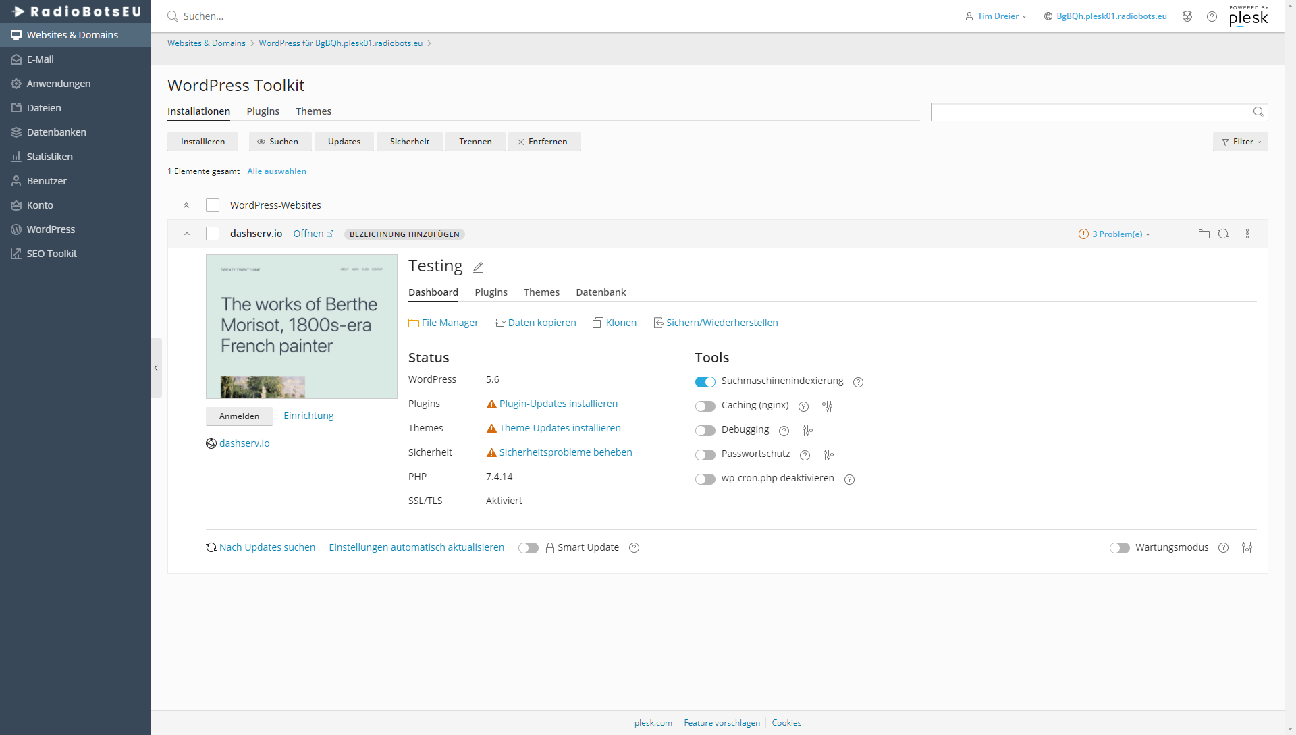This screenshot has height=735, width=1296.
Task: Click the Installieren button
Action: [x=202, y=142]
